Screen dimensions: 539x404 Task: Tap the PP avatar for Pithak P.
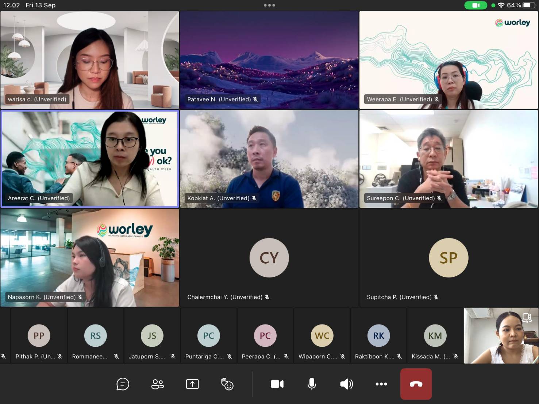[39, 335]
